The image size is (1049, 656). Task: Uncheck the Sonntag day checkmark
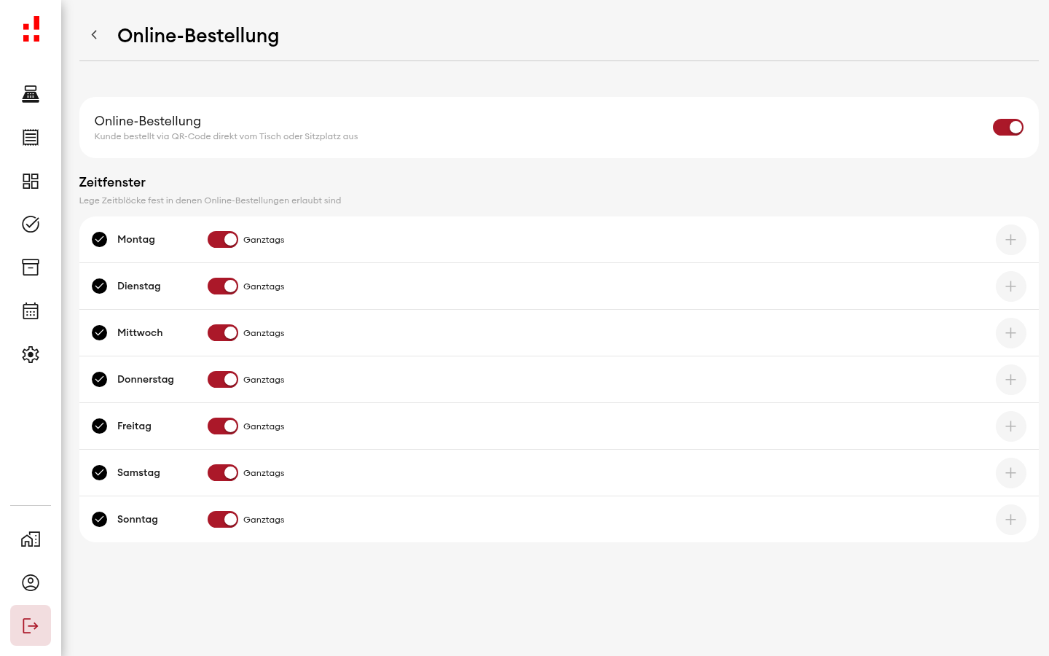click(x=100, y=520)
